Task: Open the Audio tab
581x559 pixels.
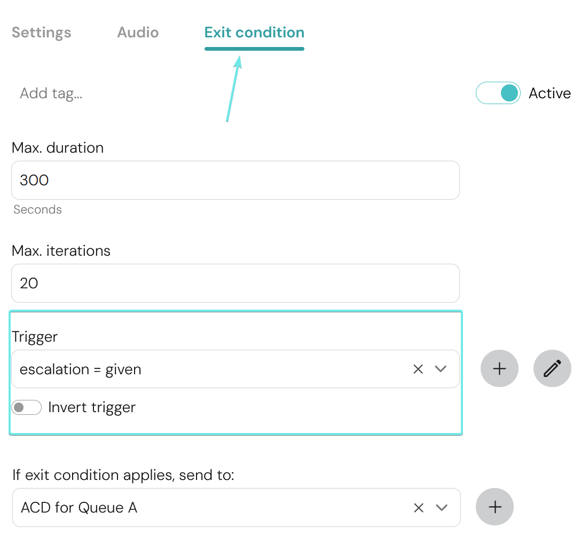Action: click(x=138, y=33)
